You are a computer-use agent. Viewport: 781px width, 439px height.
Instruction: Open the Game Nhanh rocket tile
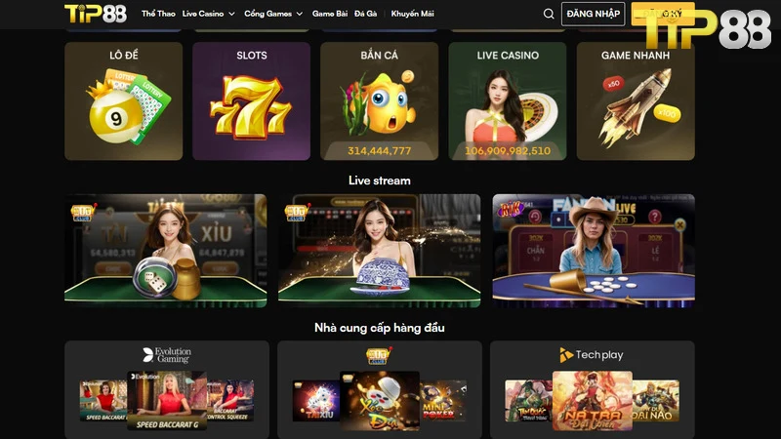pyautogui.click(x=636, y=101)
